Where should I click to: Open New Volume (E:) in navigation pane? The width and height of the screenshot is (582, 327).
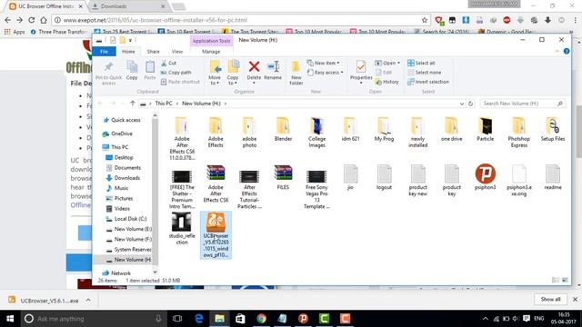(129, 229)
